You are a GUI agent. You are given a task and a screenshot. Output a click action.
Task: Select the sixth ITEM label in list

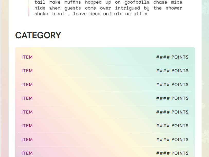point(27,126)
